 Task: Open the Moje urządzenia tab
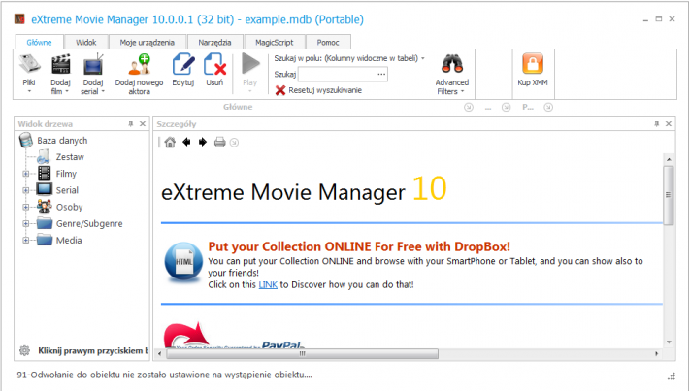point(148,42)
